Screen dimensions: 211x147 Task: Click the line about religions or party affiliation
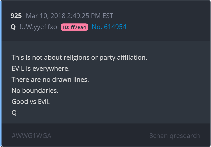coord(79,58)
